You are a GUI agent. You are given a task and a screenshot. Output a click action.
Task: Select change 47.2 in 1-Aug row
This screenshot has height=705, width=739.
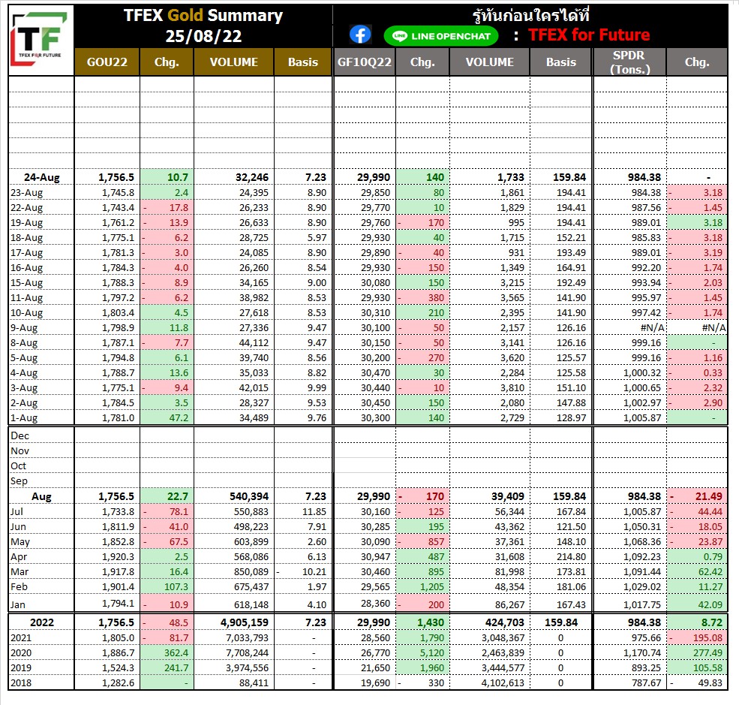[179, 417]
